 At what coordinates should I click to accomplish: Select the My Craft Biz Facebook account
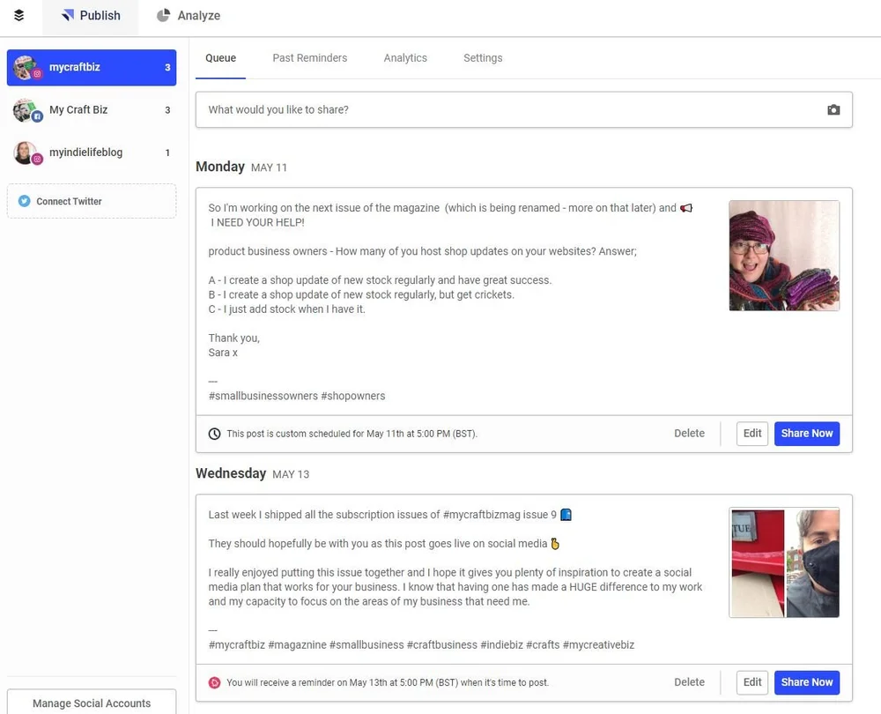[92, 110]
